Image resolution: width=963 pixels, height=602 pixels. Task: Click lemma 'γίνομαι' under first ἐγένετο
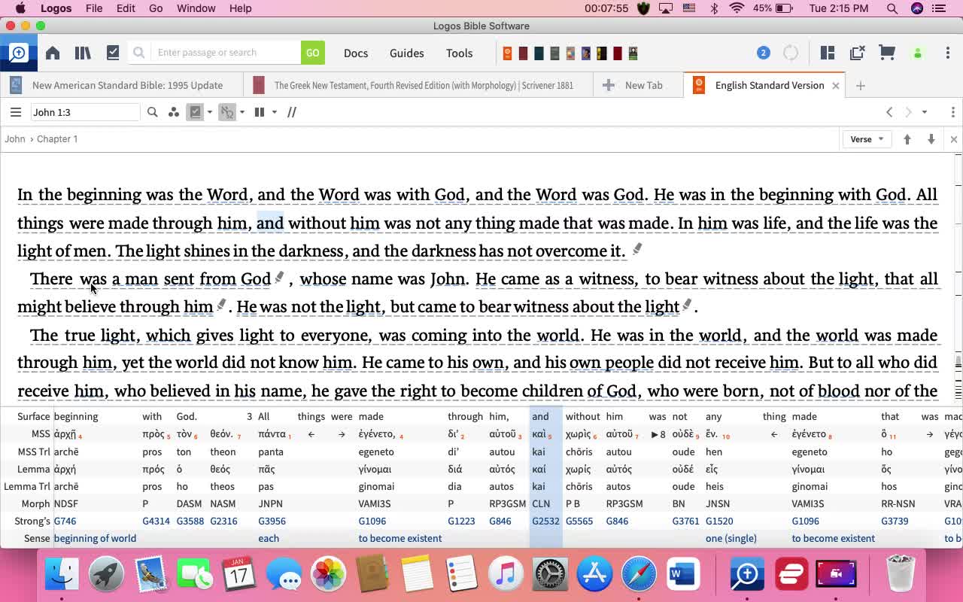[x=375, y=469]
